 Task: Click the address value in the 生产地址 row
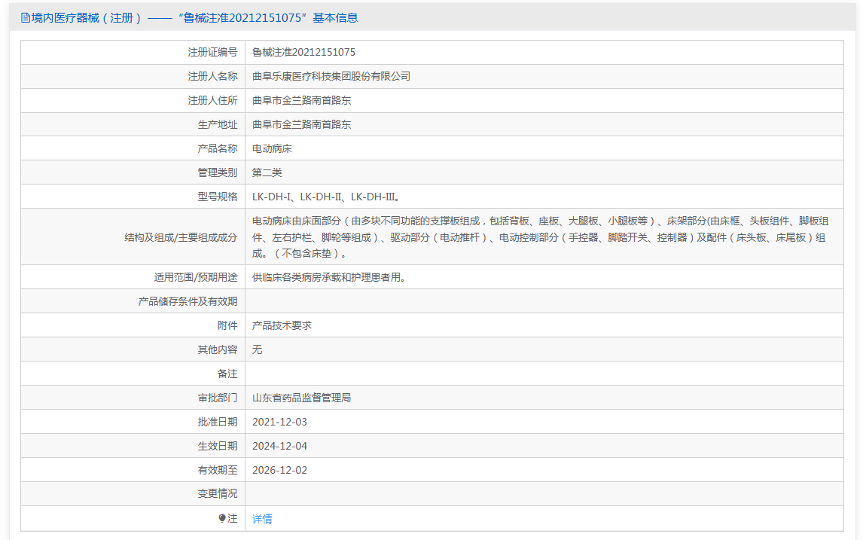pyautogui.click(x=302, y=125)
